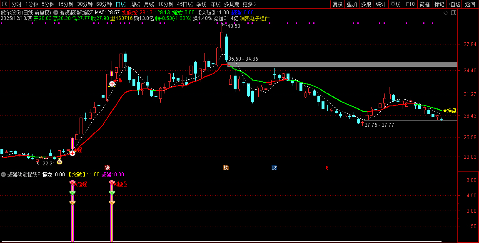Click the diamond icon above the chart
This screenshot has height=243, width=479.
(446, 13)
